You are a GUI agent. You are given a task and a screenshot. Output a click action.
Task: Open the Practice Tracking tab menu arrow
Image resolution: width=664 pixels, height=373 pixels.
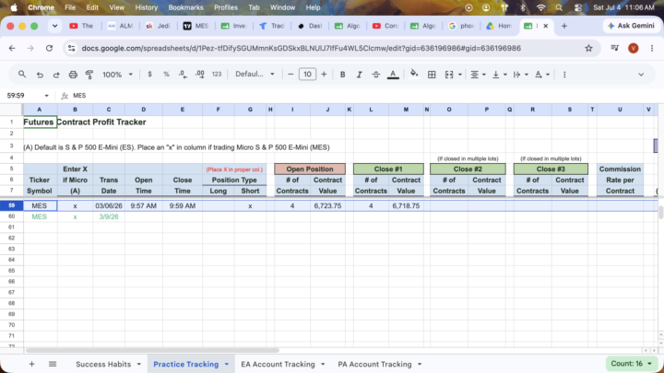click(x=227, y=364)
